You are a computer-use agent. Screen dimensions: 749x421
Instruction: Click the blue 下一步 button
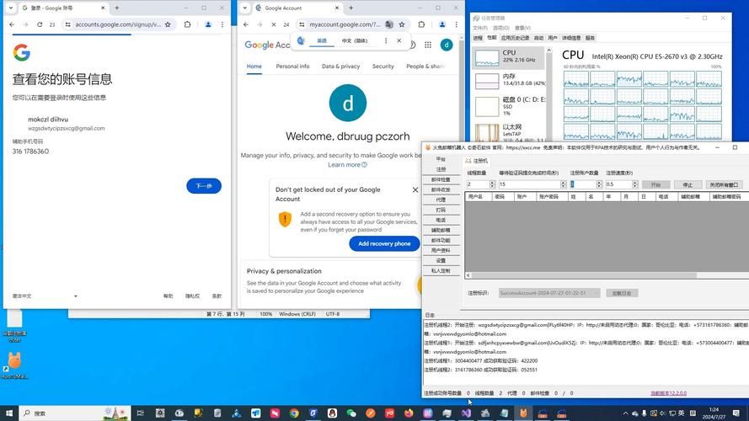click(x=204, y=186)
